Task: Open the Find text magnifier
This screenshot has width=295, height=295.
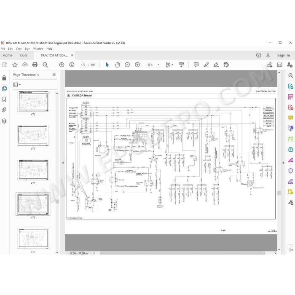Action: click(x=45, y=65)
